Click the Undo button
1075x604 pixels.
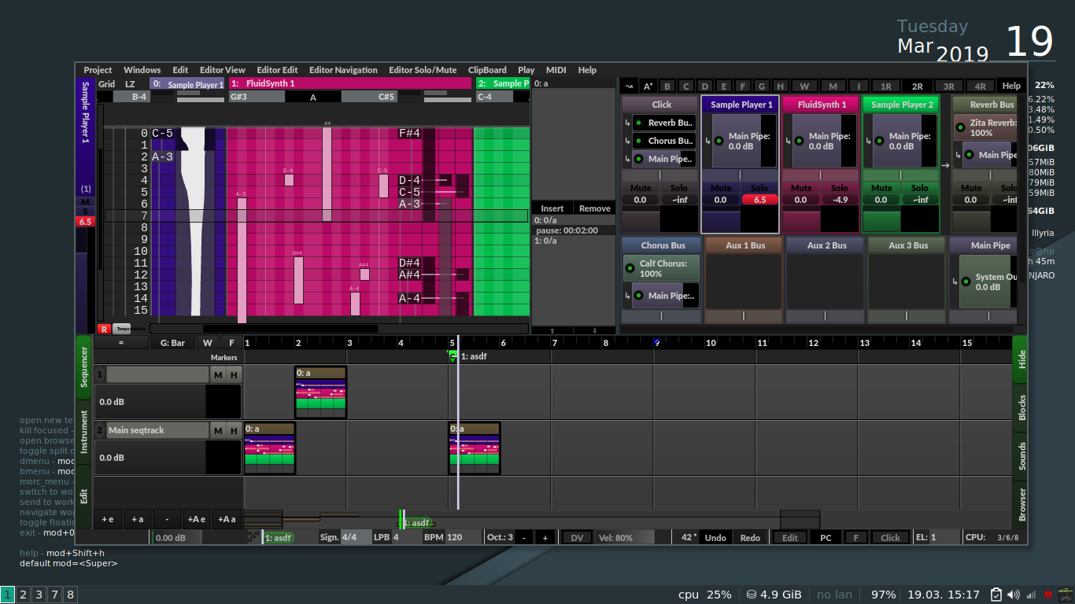click(715, 537)
